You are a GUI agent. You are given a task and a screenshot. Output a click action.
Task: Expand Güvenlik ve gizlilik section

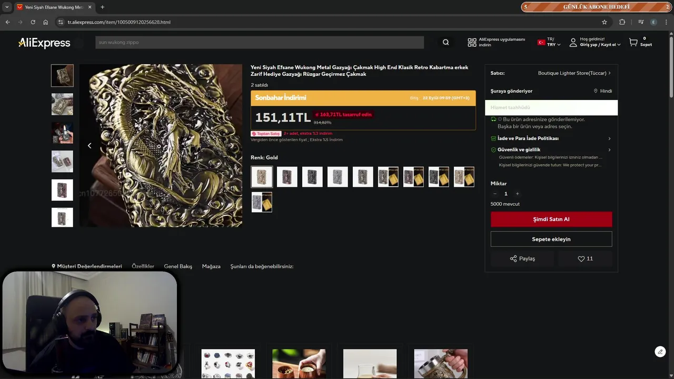tap(551, 149)
